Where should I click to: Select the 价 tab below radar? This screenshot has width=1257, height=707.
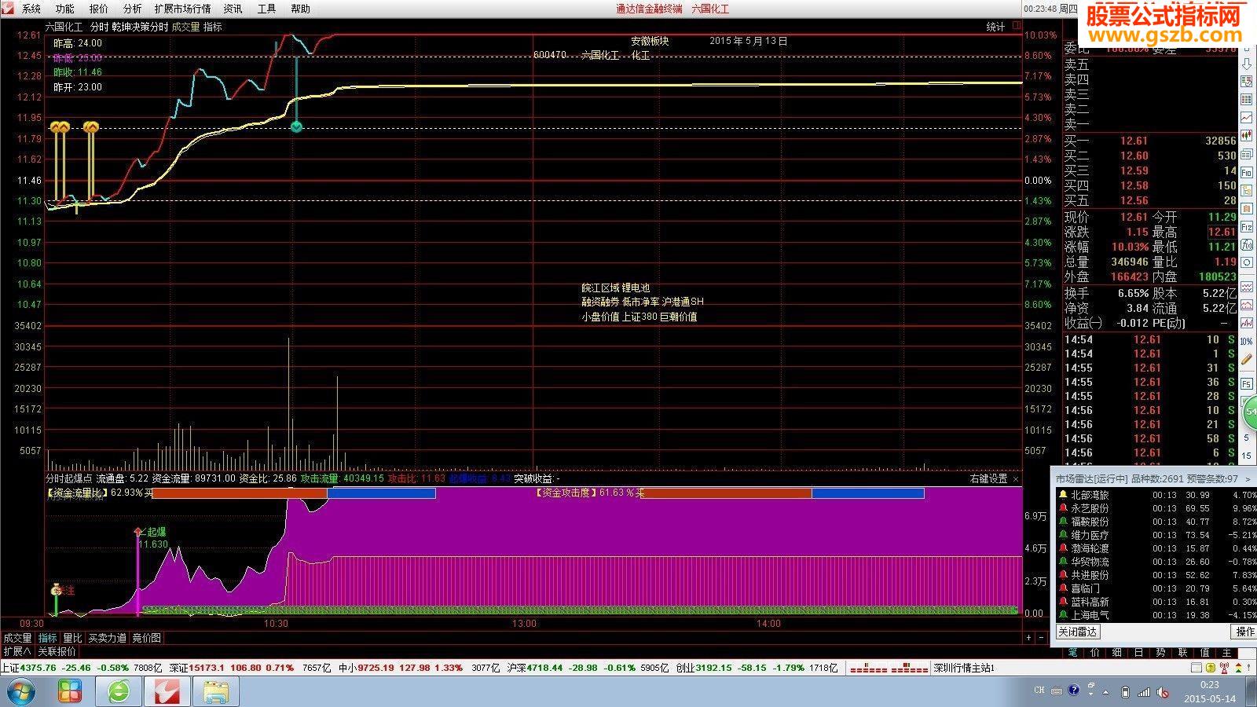coord(1094,652)
